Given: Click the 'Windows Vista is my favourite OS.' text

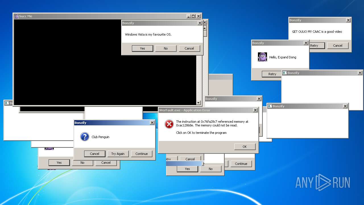Looking at the screenshot, I should pyautogui.click(x=148, y=34).
